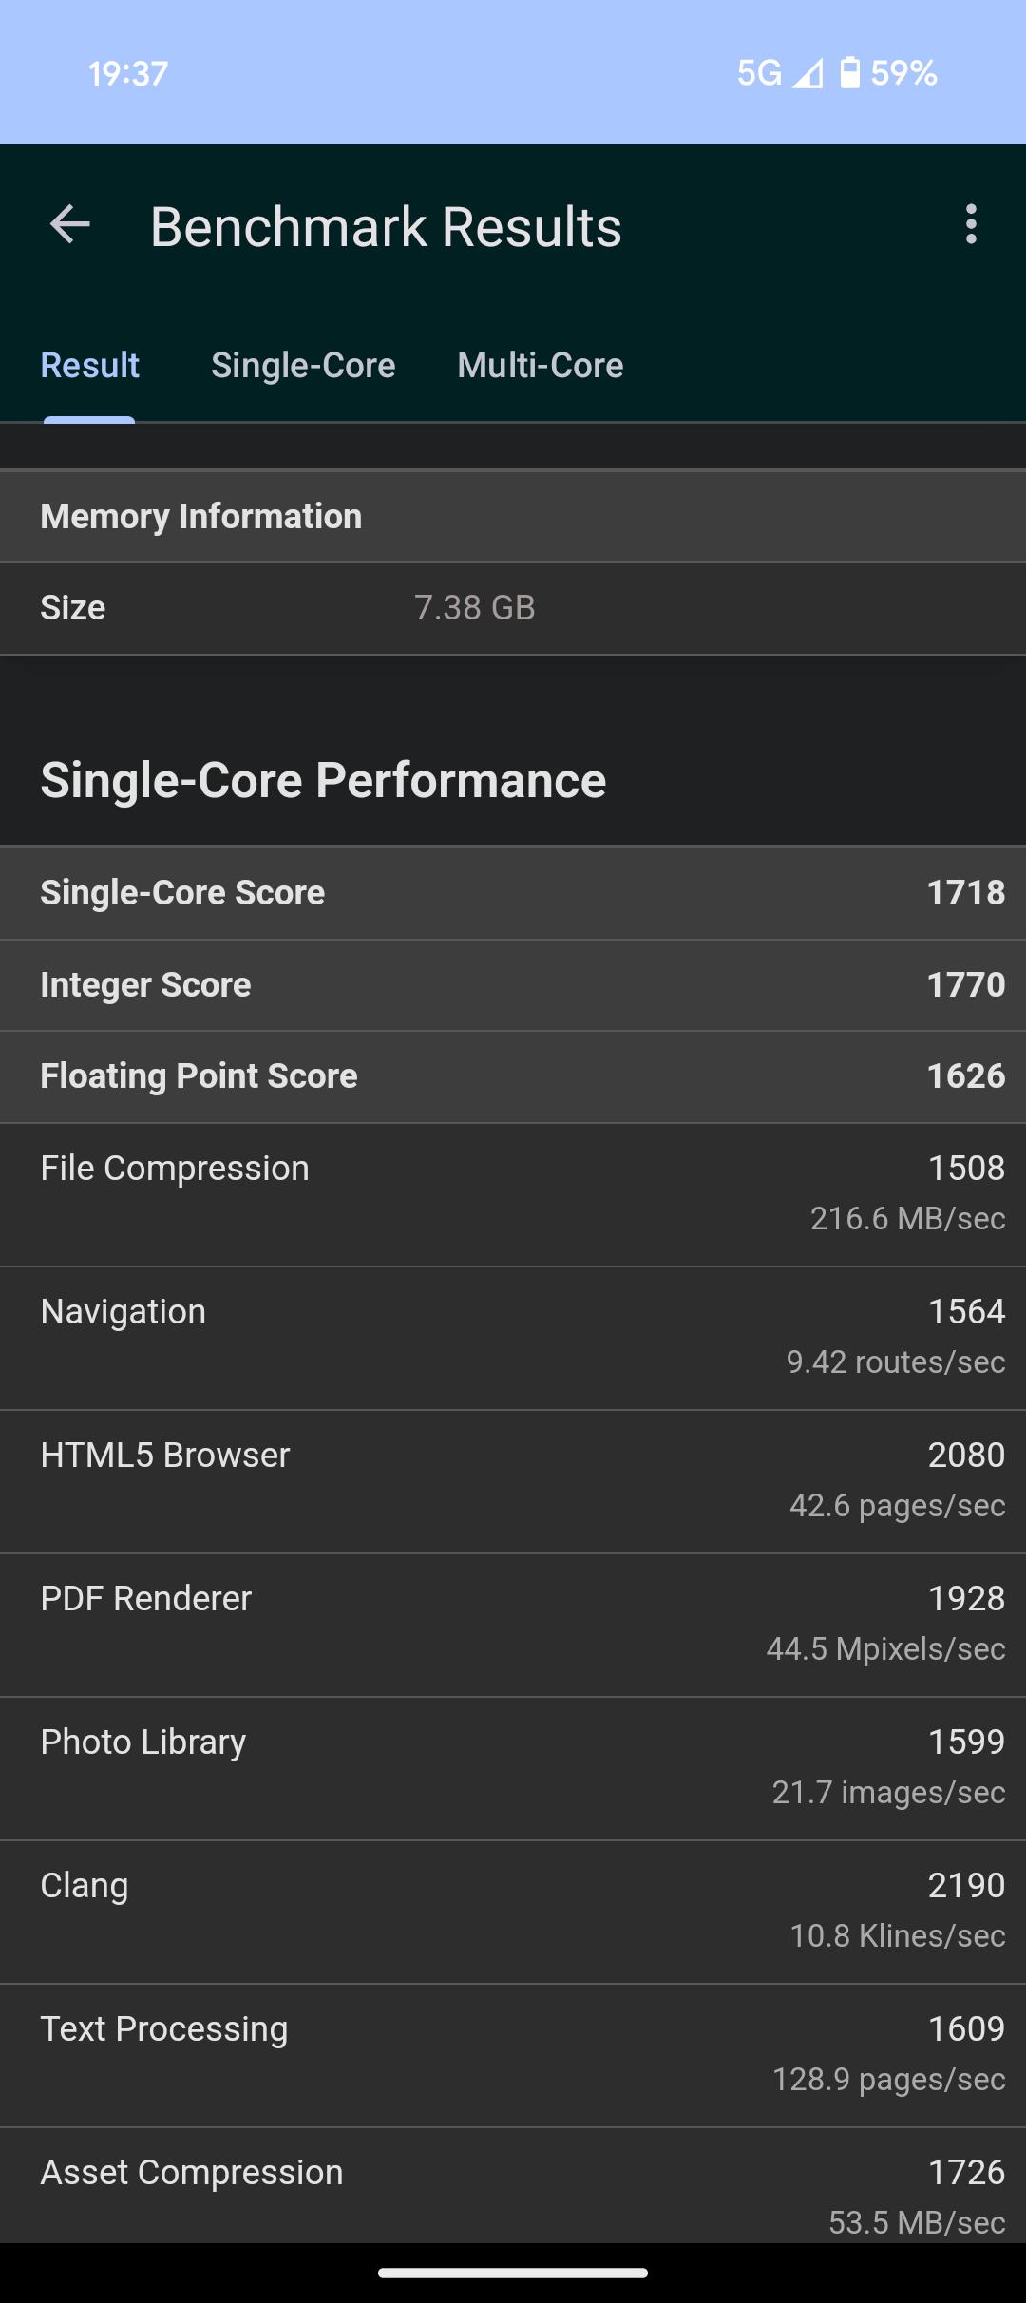
Task: Tap the Memory Information Size row
Action: pos(513,608)
